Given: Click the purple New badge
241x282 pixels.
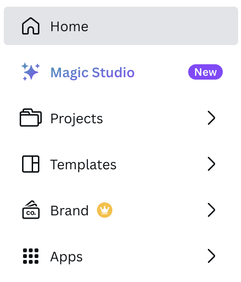Looking at the screenshot, I should 205,72.
